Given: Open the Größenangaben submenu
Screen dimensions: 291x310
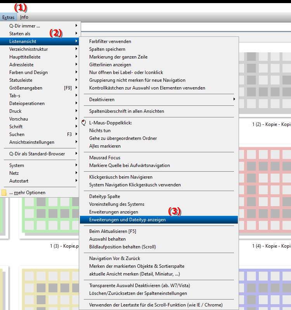Looking at the screenshot, I should (x=40, y=88).
